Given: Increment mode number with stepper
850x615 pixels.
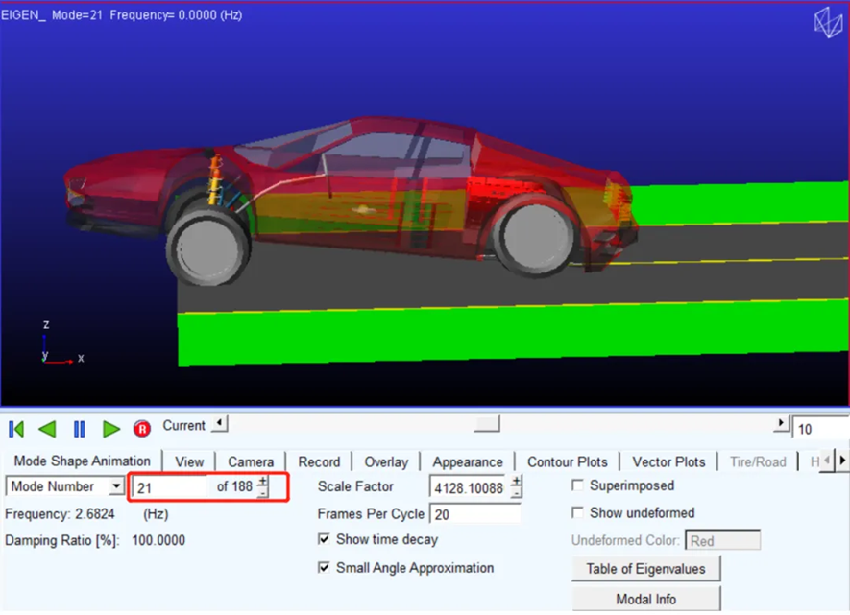Looking at the screenshot, I should [262, 482].
